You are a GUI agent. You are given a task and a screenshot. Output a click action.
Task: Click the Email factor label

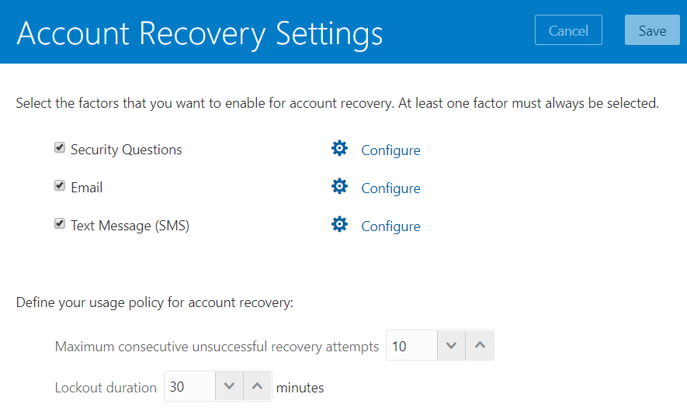[86, 188]
